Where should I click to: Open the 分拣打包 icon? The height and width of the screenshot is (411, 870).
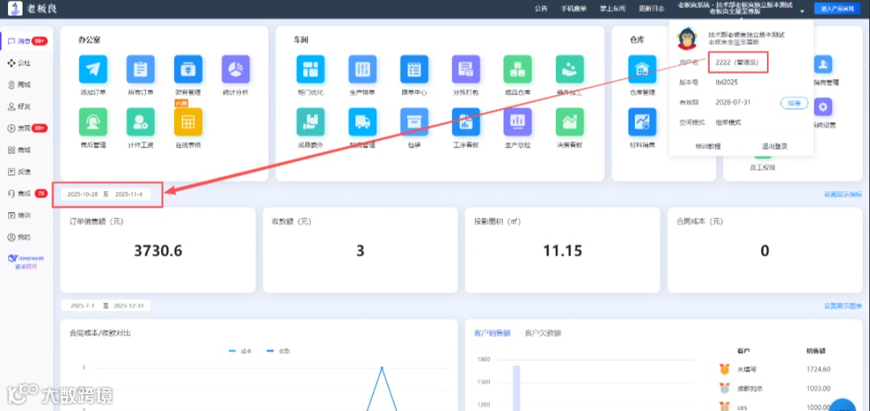466,69
